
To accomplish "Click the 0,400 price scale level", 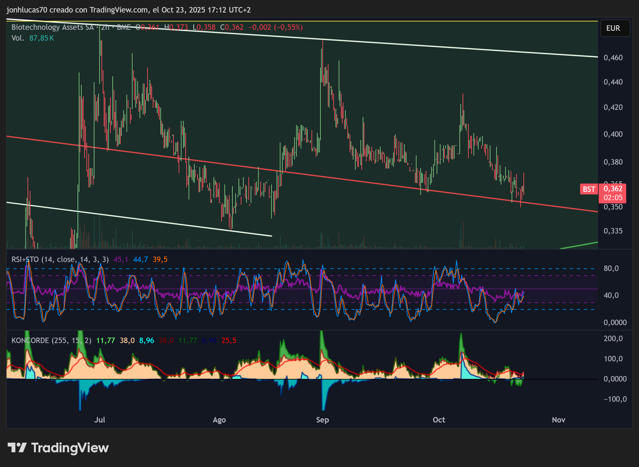I will pos(613,134).
